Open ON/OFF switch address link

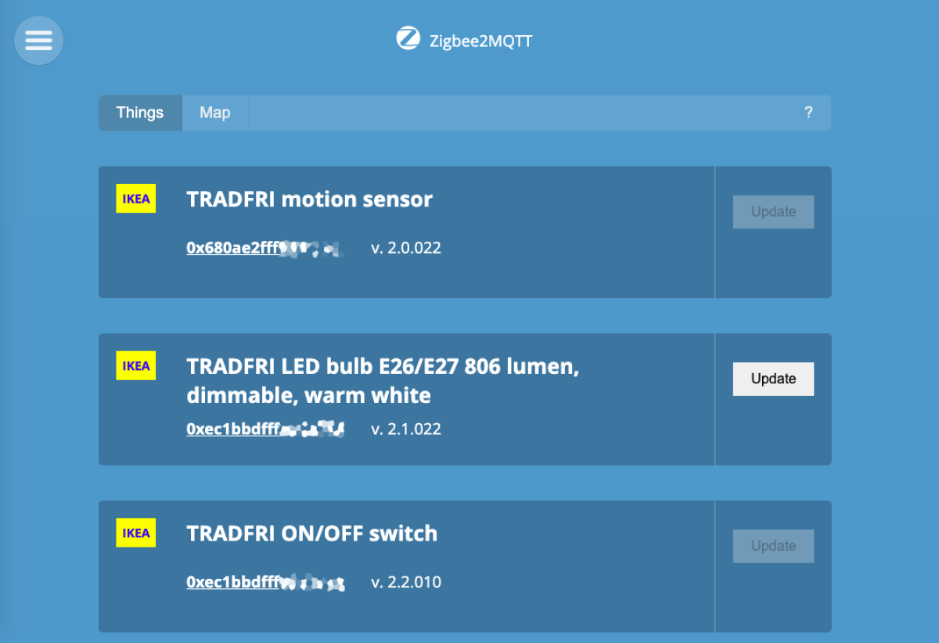click(x=265, y=583)
